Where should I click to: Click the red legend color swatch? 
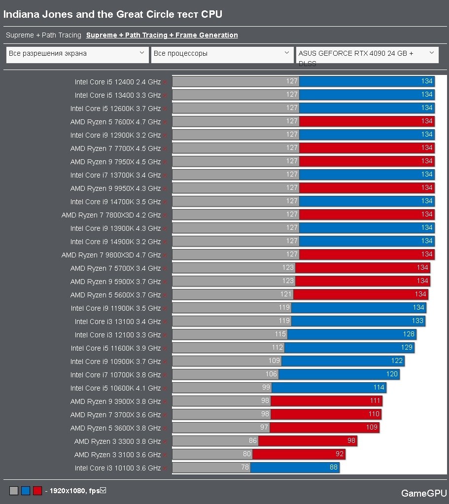click(37, 491)
